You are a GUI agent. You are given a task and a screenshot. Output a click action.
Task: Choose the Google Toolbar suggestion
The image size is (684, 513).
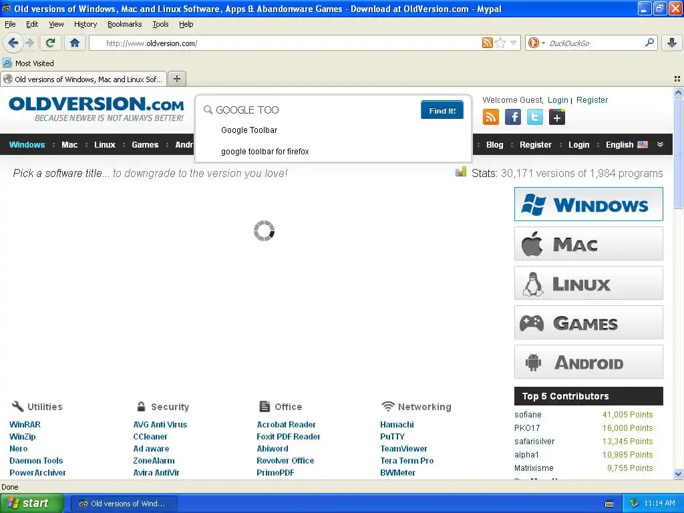(x=249, y=130)
